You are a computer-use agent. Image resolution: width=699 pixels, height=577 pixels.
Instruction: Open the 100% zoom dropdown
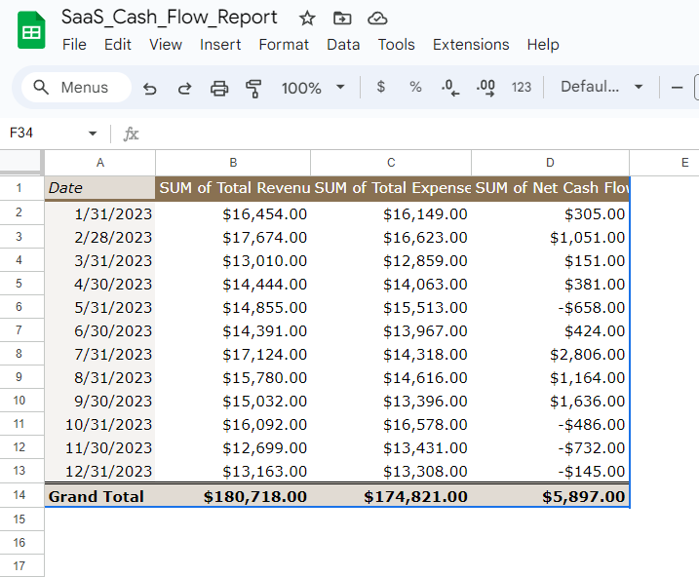[x=313, y=88]
